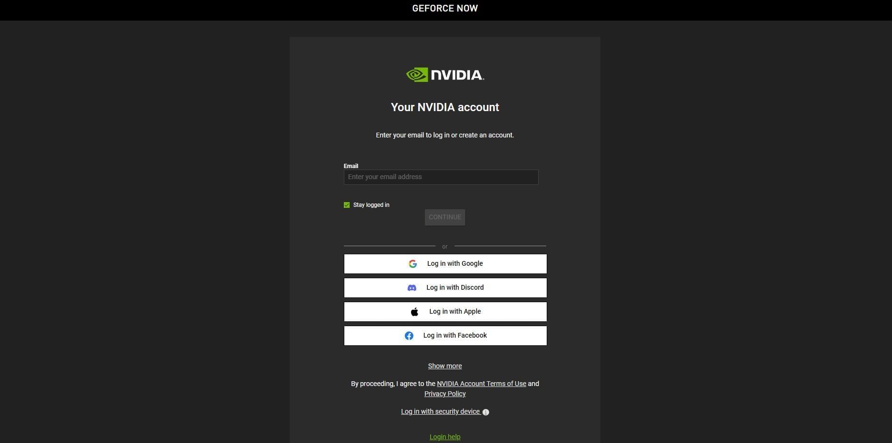Select Log in with Google
892x443 pixels.
[445, 263]
